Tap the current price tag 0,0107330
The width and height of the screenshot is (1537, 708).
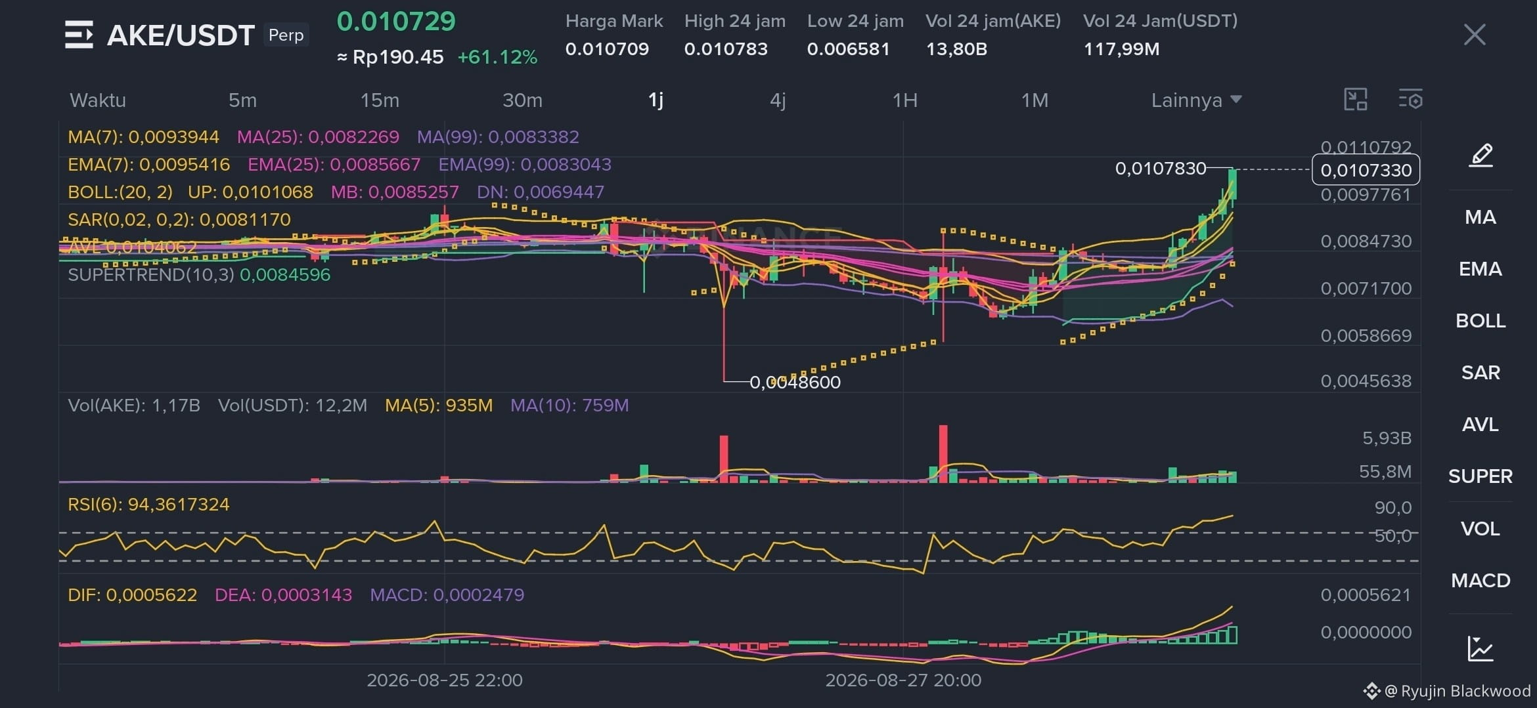[1366, 171]
